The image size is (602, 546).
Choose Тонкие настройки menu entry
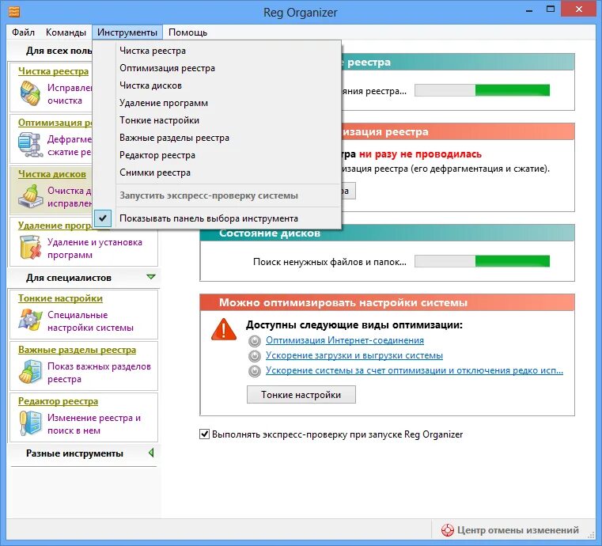pyautogui.click(x=217, y=120)
